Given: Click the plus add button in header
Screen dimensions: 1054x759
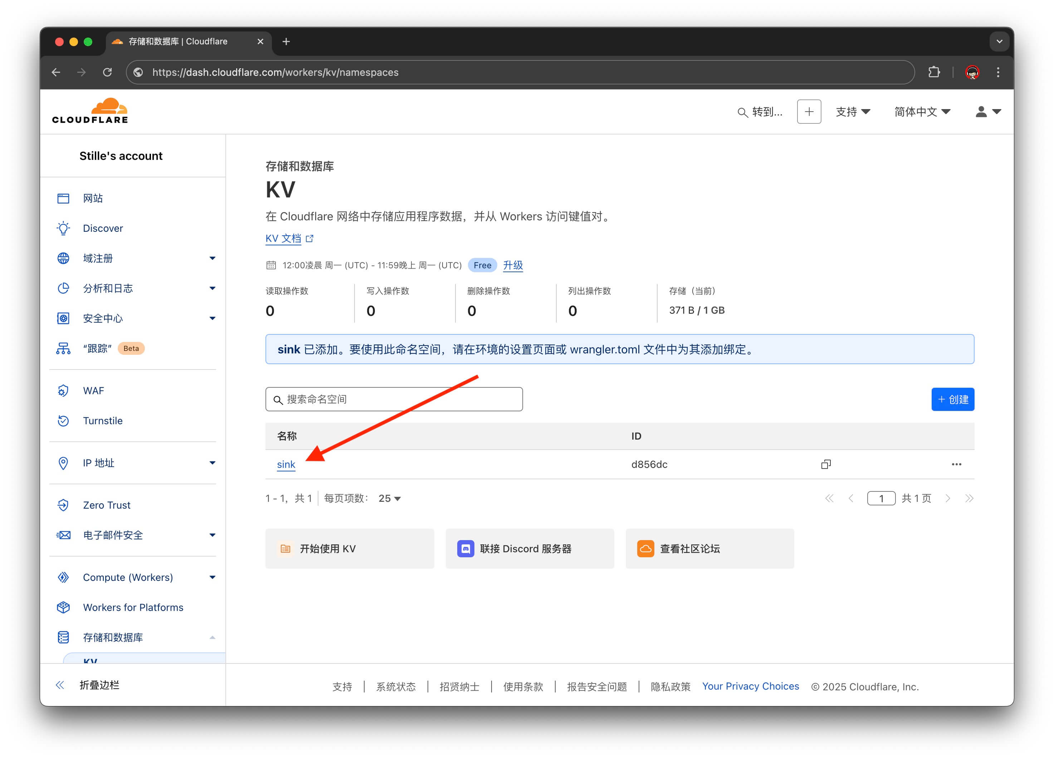Looking at the screenshot, I should click(809, 112).
